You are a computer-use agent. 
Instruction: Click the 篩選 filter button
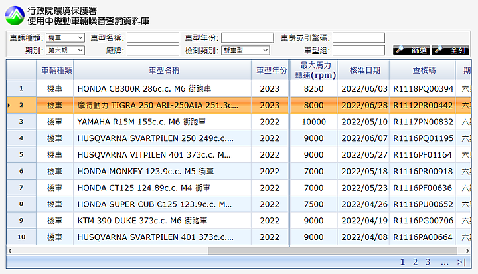pos(411,50)
